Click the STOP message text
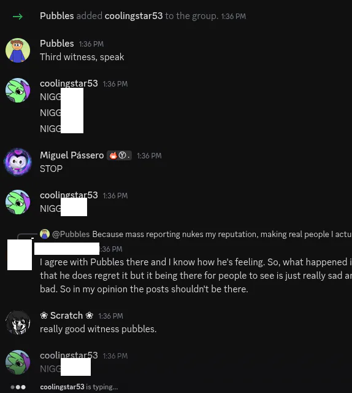Image resolution: width=352 pixels, height=393 pixels. pyautogui.click(x=52, y=169)
